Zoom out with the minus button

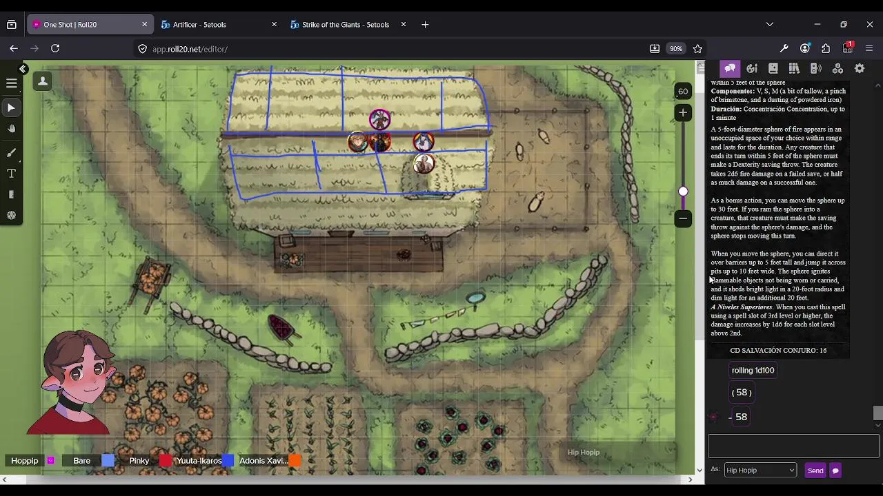point(683,218)
